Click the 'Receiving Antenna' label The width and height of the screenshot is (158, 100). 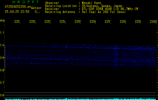click(60, 12)
